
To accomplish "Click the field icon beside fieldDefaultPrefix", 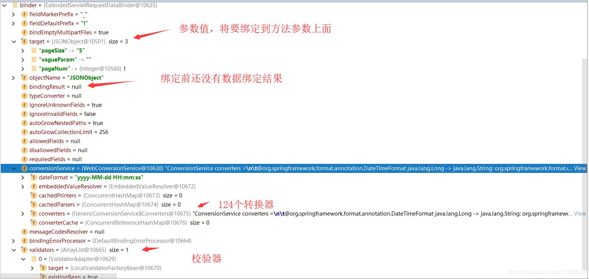I will [x=25, y=23].
